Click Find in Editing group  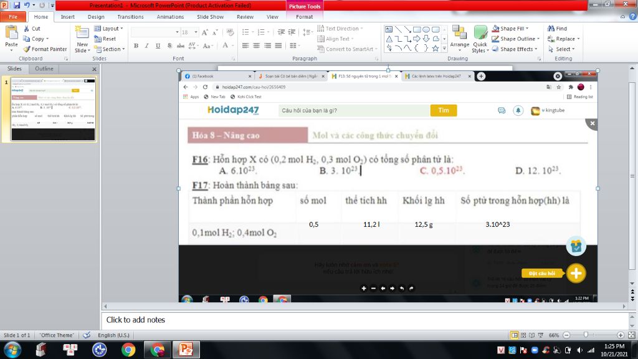coord(557,29)
